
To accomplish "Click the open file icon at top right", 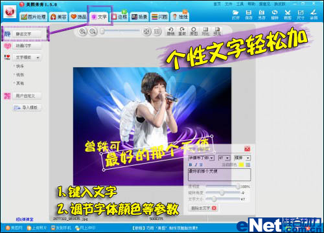I will coord(236,15).
